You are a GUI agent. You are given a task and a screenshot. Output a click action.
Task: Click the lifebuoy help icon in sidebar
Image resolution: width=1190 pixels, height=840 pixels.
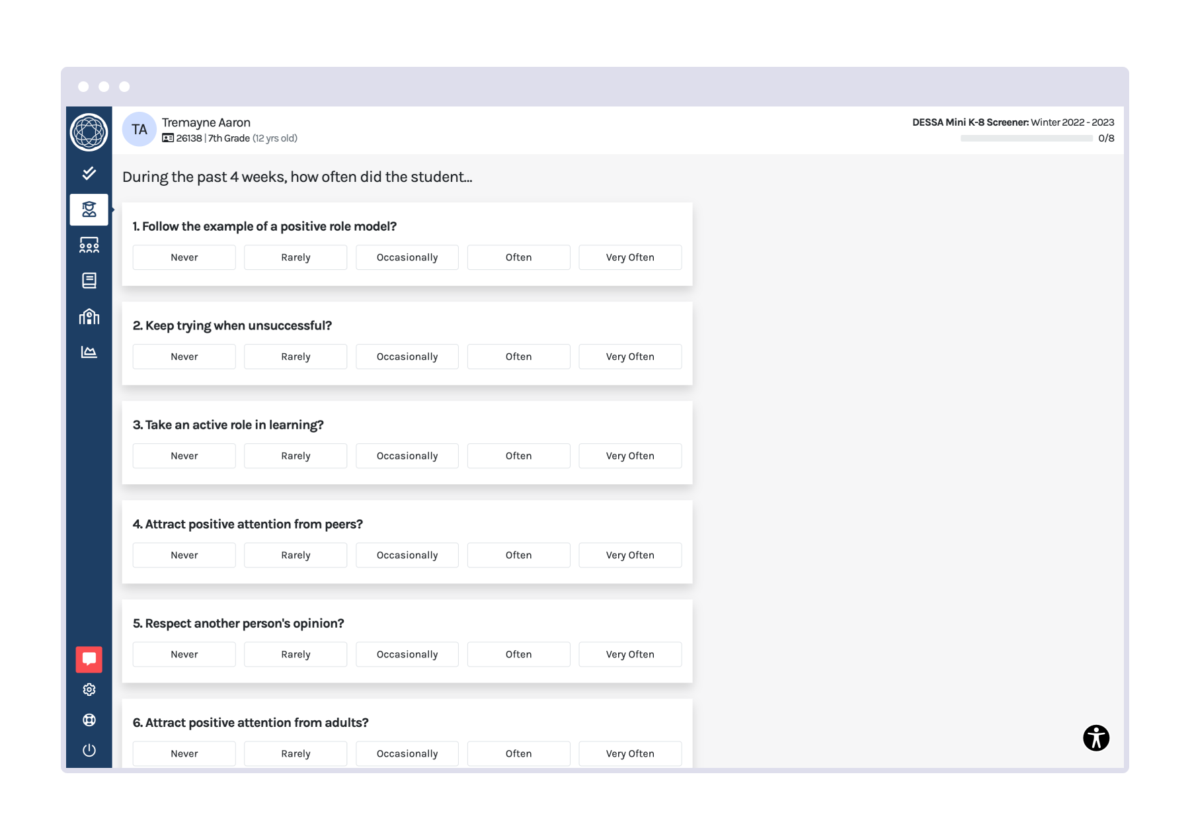89,720
